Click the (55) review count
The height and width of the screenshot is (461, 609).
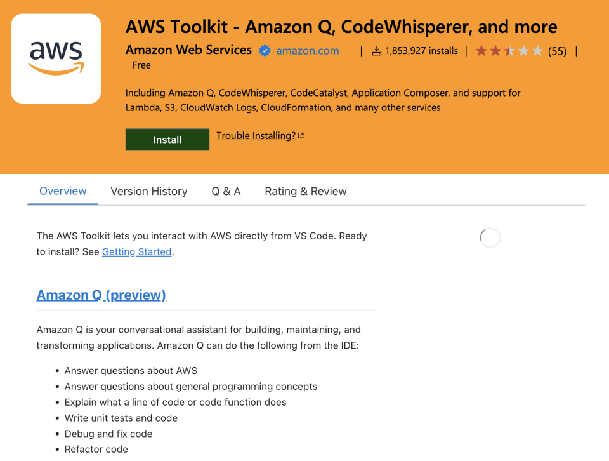557,51
